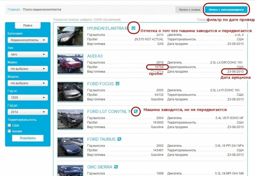Click the Ford Focus car thumbnail
The height and width of the screenshot is (176, 255).
pos(70,92)
